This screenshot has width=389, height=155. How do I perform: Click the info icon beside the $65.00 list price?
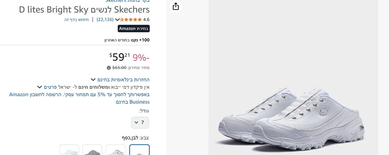109,68
